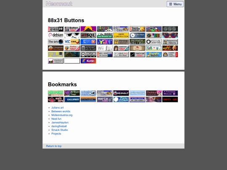
Task: Click the Return to top link
Action: click(x=54, y=146)
